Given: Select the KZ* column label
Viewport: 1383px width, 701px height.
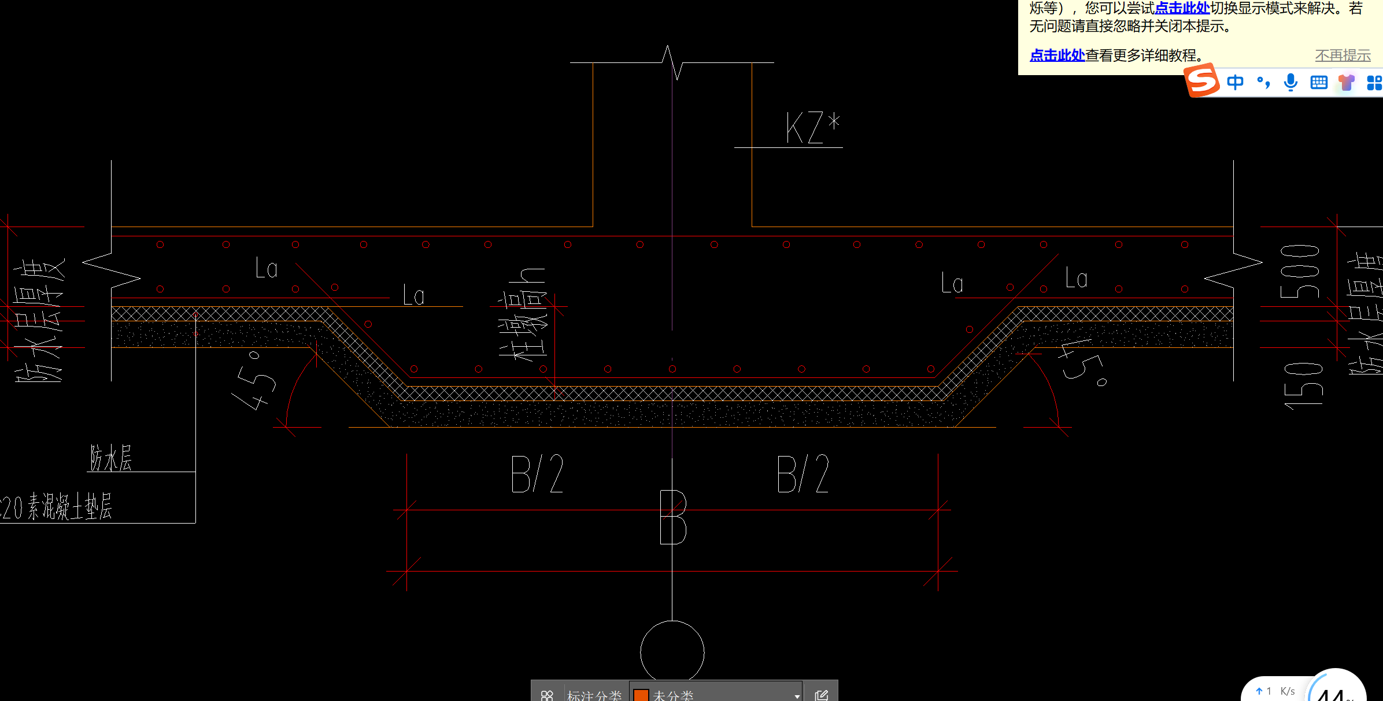Looking at the screenshot, I should tap(812, 128).
